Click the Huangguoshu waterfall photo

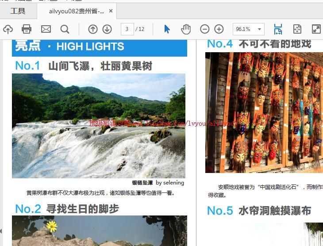click(x=98, y=126)
